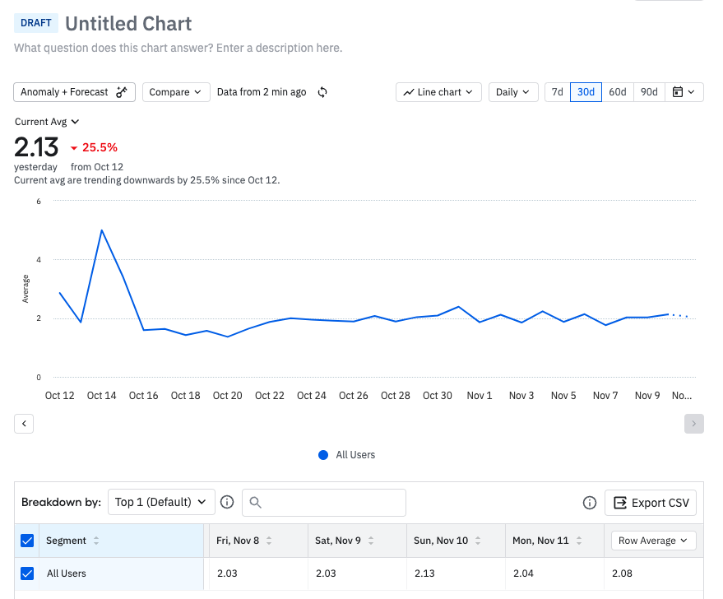Open the Compare dropdown
Image resolution: width=723 pixels, height=599 pixels.
point(176,92)
